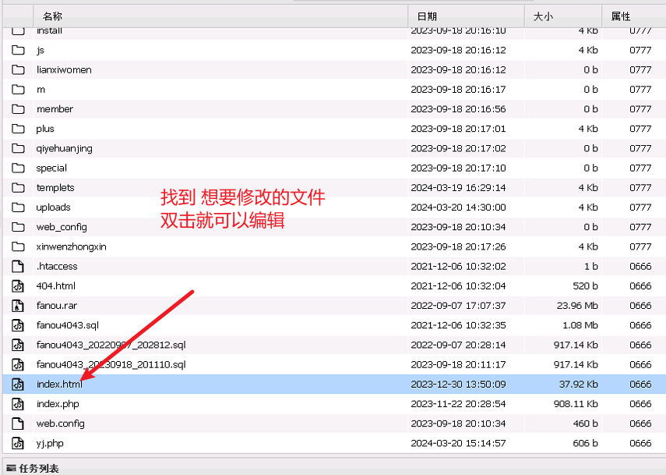Click the fanou4043.sql file icon
This screenshot has width=666, height=475.
point(19,325)
